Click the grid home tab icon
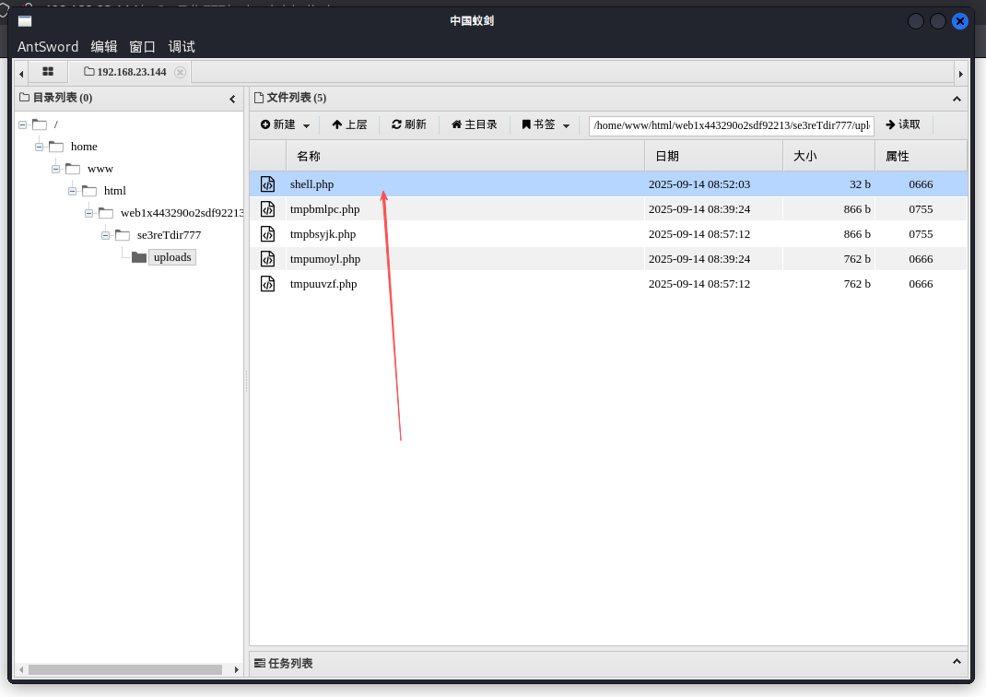986x697 pixels. pyautogui.click(x=48, y=72)
